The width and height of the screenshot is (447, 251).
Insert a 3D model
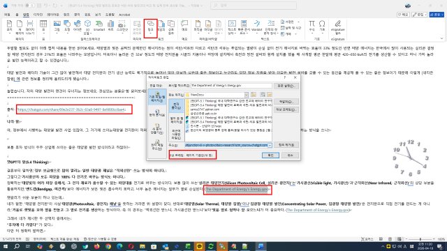click(x=88, y=27)
